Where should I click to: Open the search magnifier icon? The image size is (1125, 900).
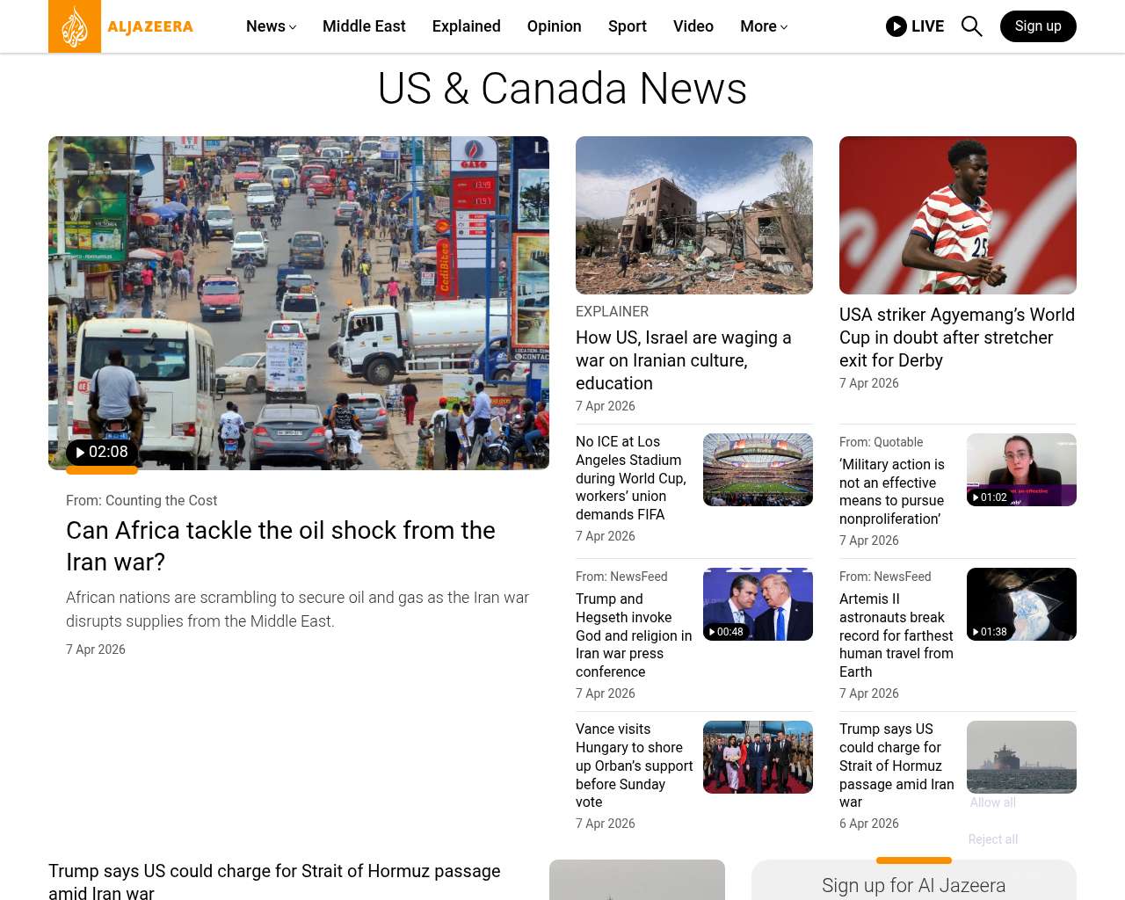pyautogui.click(x=971, y=26)
